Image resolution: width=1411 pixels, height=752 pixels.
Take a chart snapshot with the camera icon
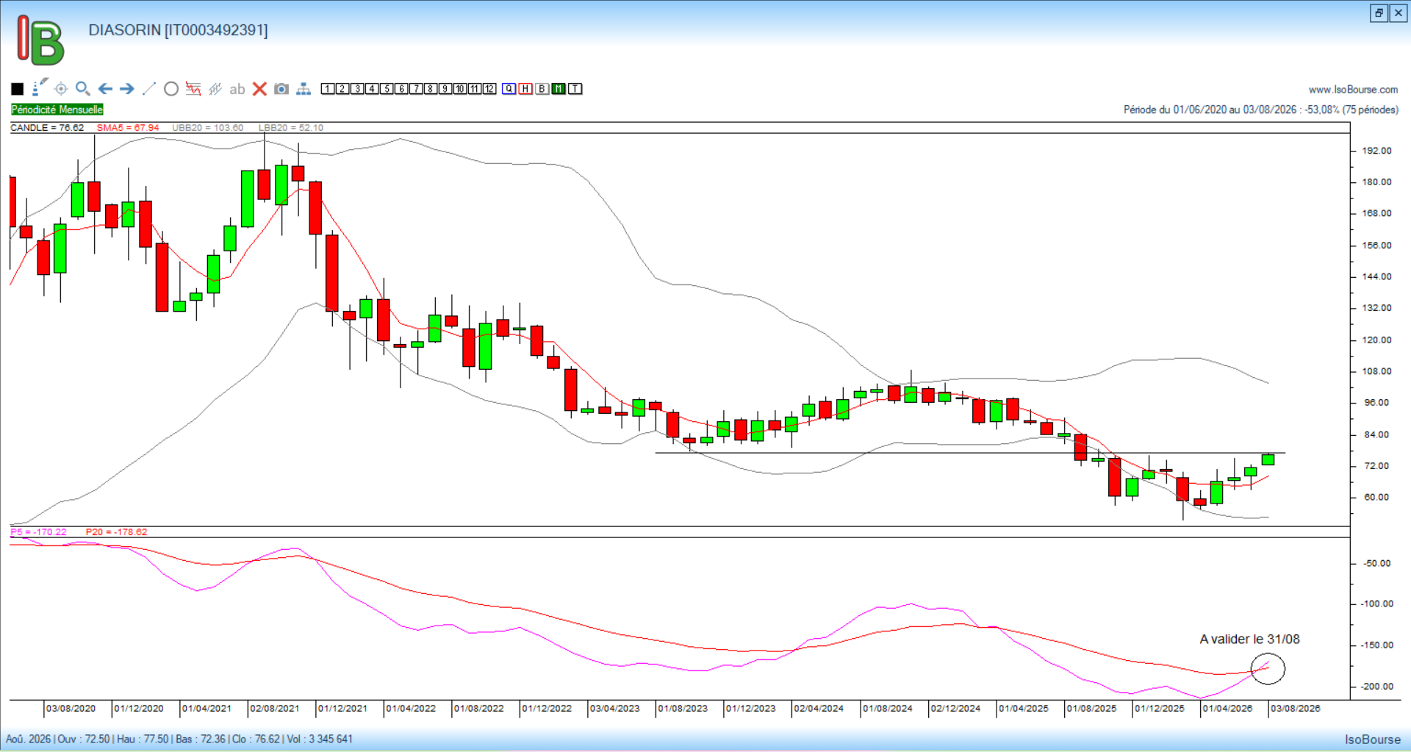(281, 89)
